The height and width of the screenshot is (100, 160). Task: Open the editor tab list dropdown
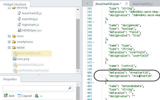point(87,4)
